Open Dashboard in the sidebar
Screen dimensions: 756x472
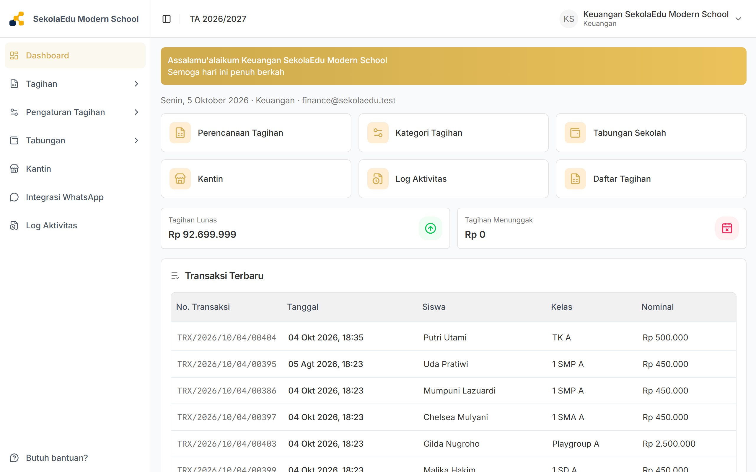pyautogui.click(x=75, y=55)
